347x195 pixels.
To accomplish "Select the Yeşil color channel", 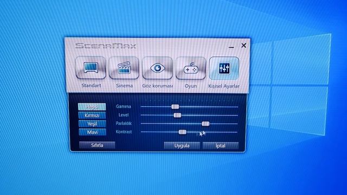I will coord(92,123).
